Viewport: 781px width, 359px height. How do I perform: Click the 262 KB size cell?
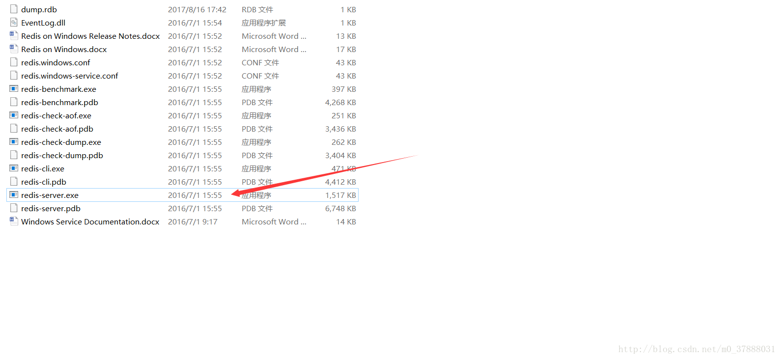click(344, 142)
